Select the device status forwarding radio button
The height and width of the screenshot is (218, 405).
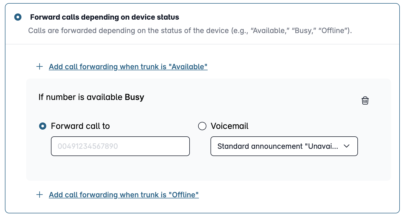(18, 17)
